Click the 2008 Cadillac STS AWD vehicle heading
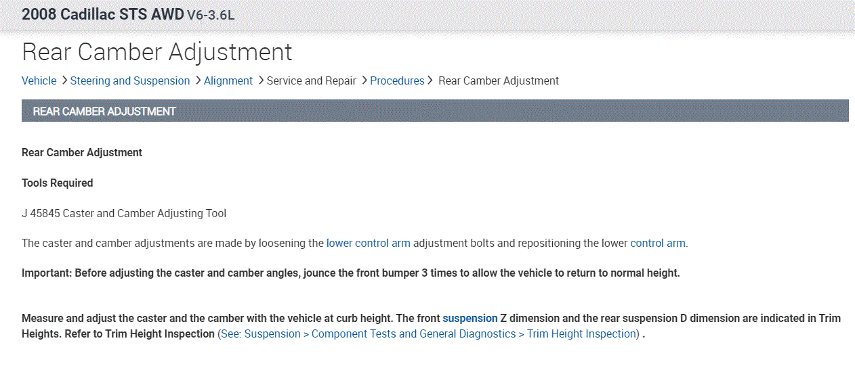This screenshot has height=368, width=855. point(102,14)
